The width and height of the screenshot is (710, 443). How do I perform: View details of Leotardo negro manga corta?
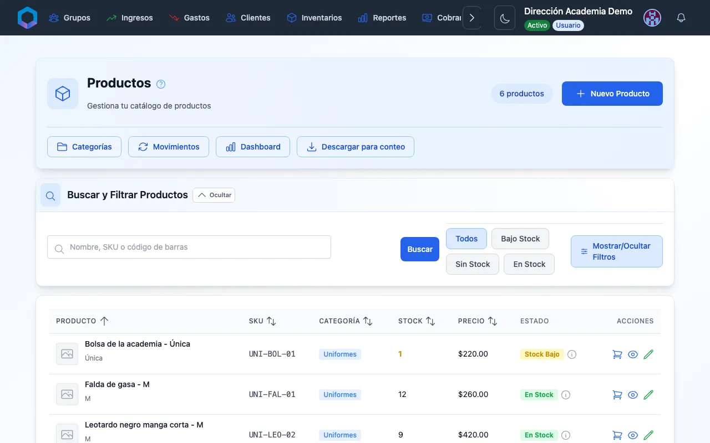[633, 435]
